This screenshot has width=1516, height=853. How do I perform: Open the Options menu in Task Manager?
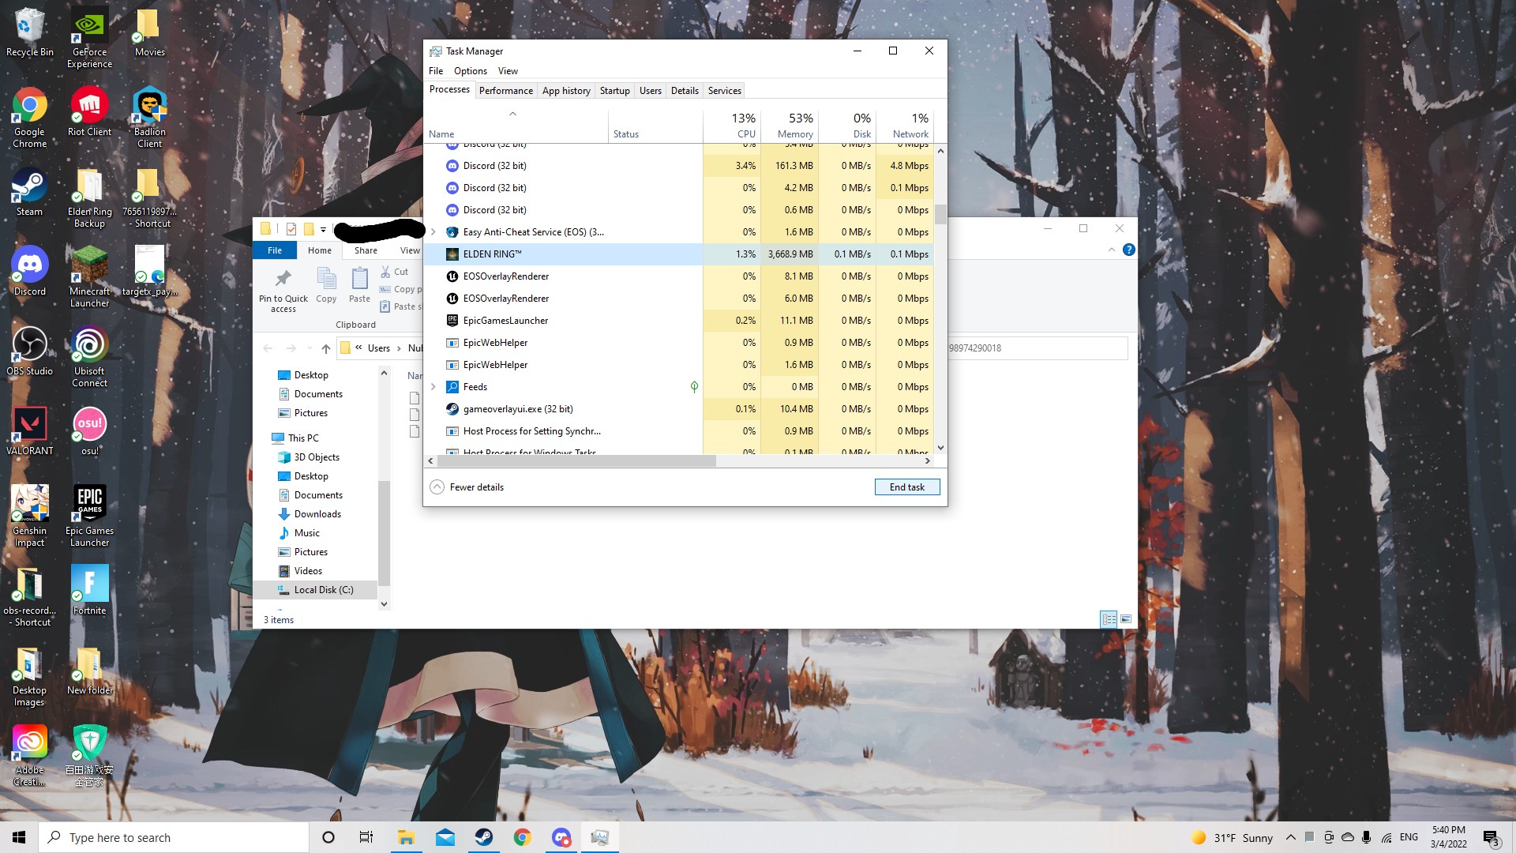470,71
